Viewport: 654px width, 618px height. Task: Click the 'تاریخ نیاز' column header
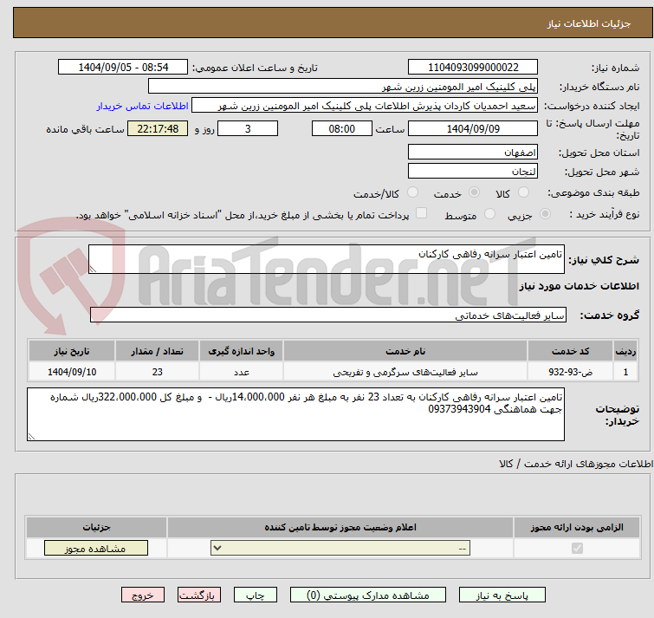tap(72, 351)
